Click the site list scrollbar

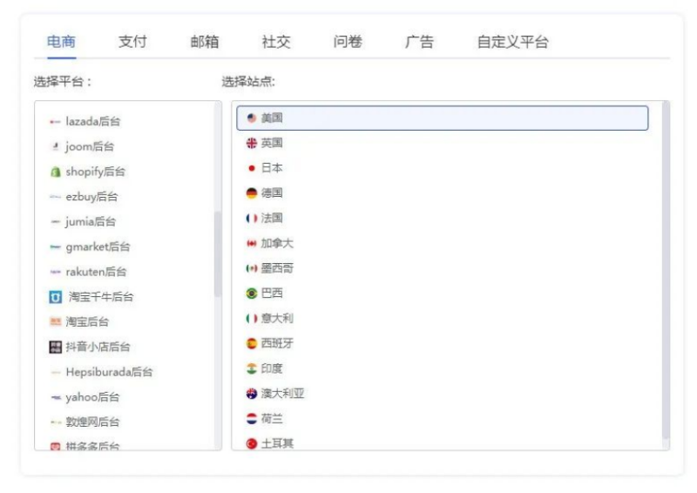(x=666, y=270)
